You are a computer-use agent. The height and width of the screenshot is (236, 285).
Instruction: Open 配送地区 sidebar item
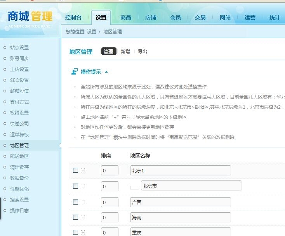click(x=19, y=156)
